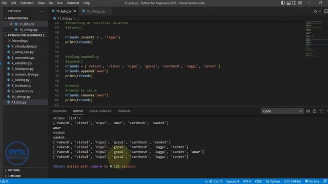Image resolution: width=328 pixels, height=184 pixels.
Task: Open the Go menu
Action: (x=51, y=3)
